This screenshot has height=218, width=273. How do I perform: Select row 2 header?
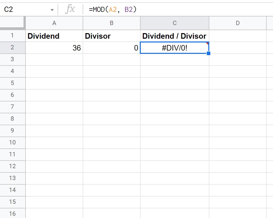(12, 47)
